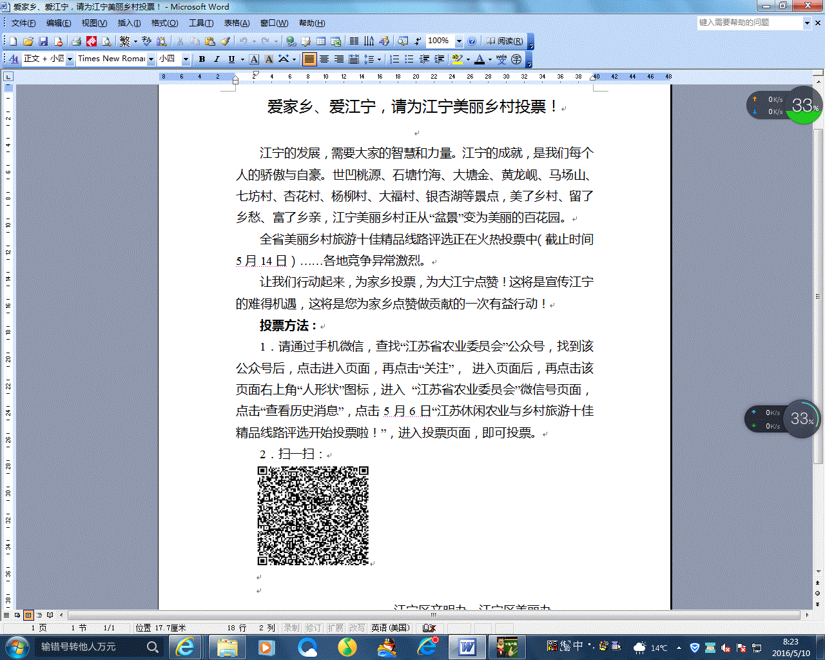
Task: Open Print Preview with the magnifier page icon
Action: point(106,41)
